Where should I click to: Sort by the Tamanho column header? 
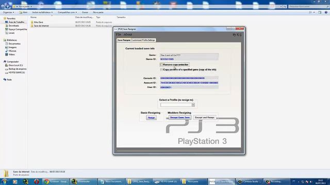[121, 17]
